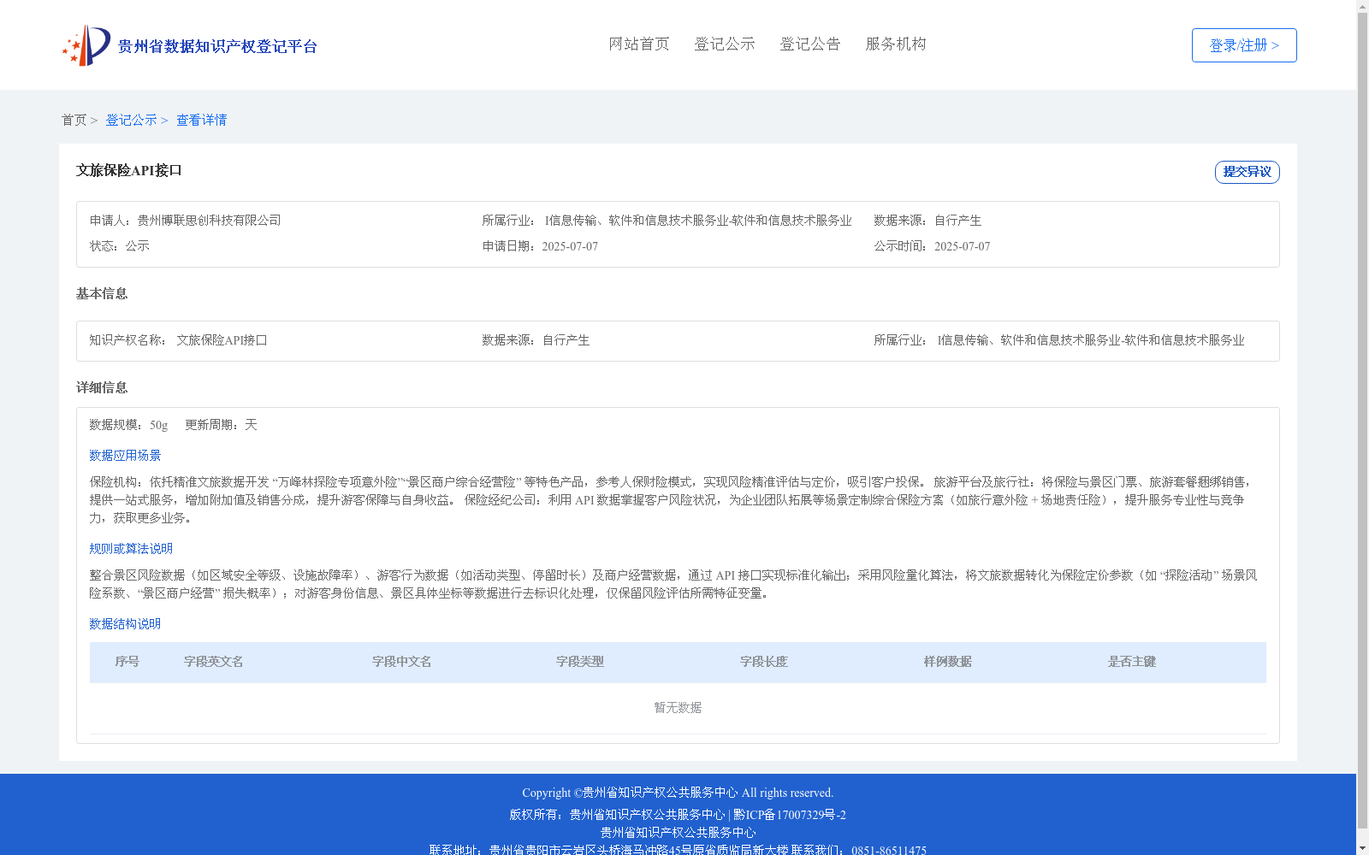This screenshot has width=1369, height=855.
Task: Click the 规则或算法说明 heading
Action: pyautogui.click(x=131, y=549)
